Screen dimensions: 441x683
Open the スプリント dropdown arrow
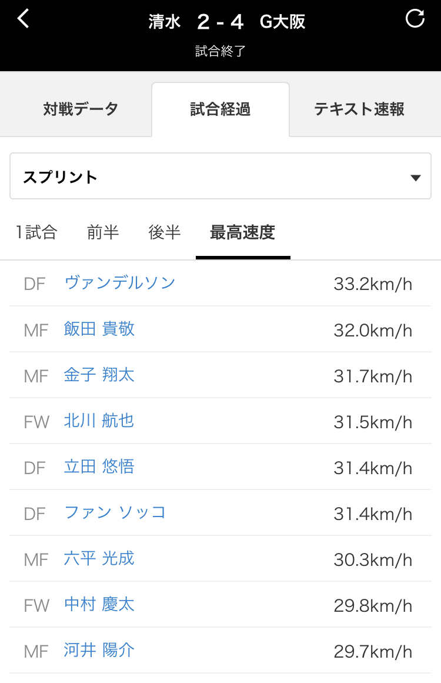click(416, 178)
